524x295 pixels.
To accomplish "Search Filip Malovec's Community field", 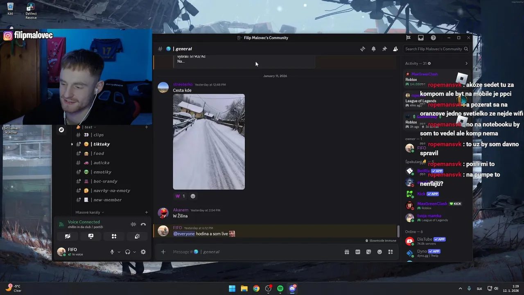I will [x=436, y=49].
